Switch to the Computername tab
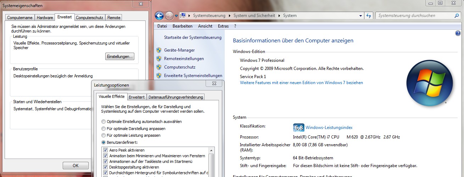Screen dimensions: 464x177 tap(20, 17)
